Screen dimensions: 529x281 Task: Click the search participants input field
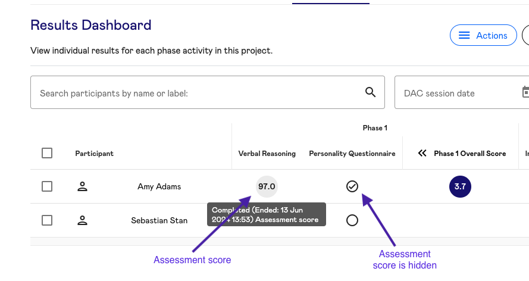click(x=208, y=92)
